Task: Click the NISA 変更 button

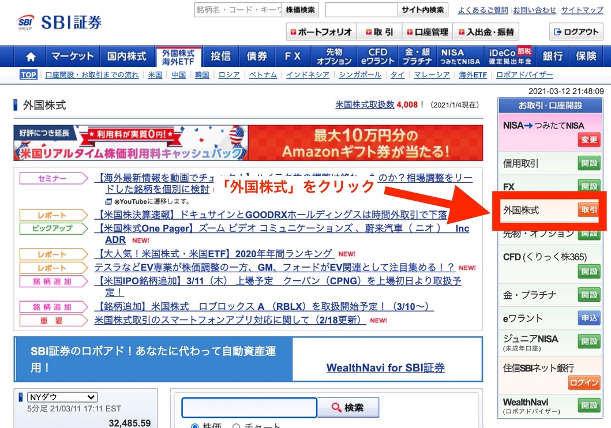Action: click(x=589, y=140)
